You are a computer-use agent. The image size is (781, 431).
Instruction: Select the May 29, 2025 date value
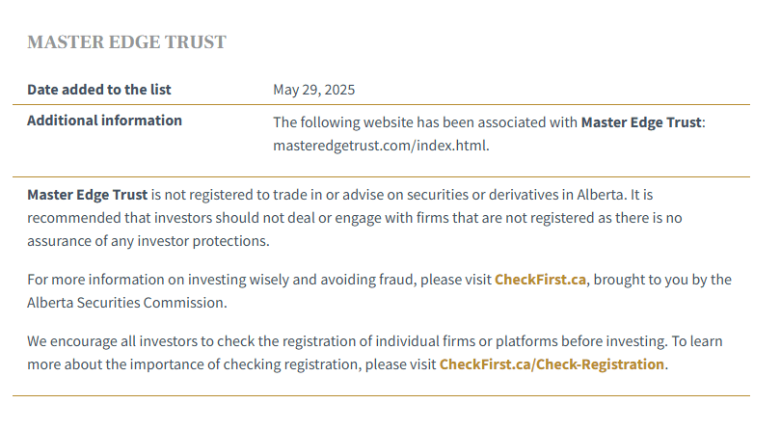[313, 90]
